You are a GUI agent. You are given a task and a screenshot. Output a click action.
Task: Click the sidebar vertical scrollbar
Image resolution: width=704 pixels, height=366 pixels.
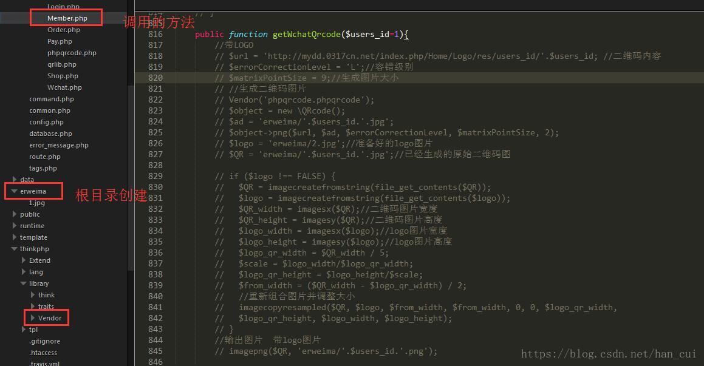(x=131, y=177)
